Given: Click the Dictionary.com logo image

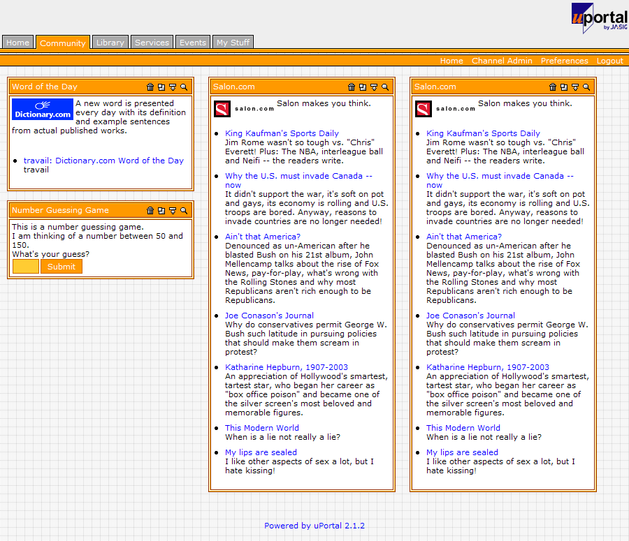Looking at the screenshot, I should pos(43,109).
